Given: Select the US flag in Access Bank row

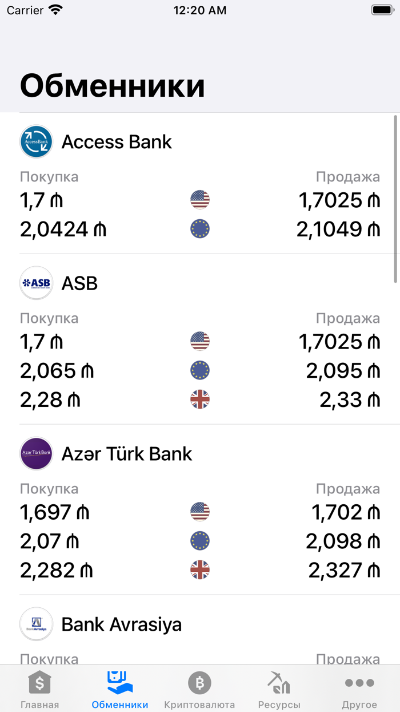Looking at the screenshot, I should pyautogui.click(x=199, y=200).
